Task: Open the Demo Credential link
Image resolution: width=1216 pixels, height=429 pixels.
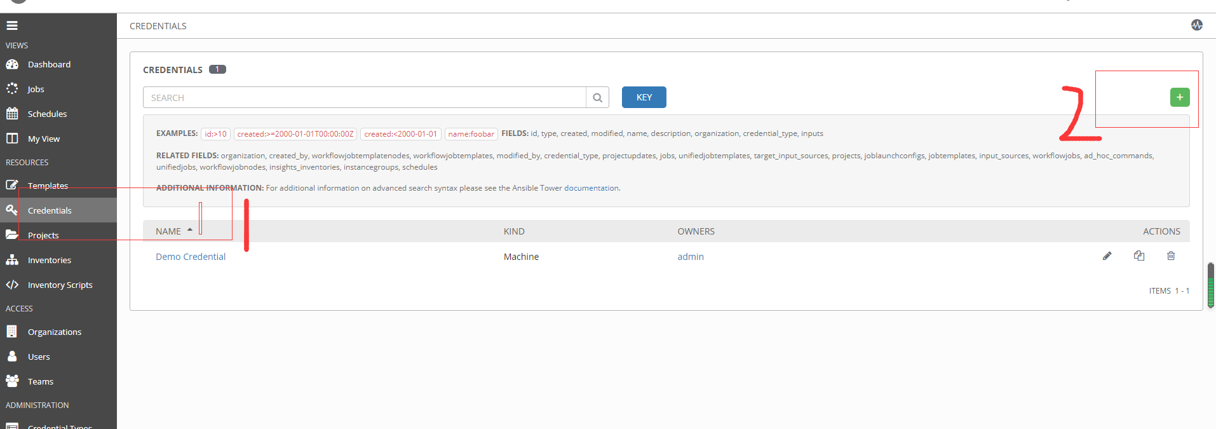Action: tap(191, 257)
